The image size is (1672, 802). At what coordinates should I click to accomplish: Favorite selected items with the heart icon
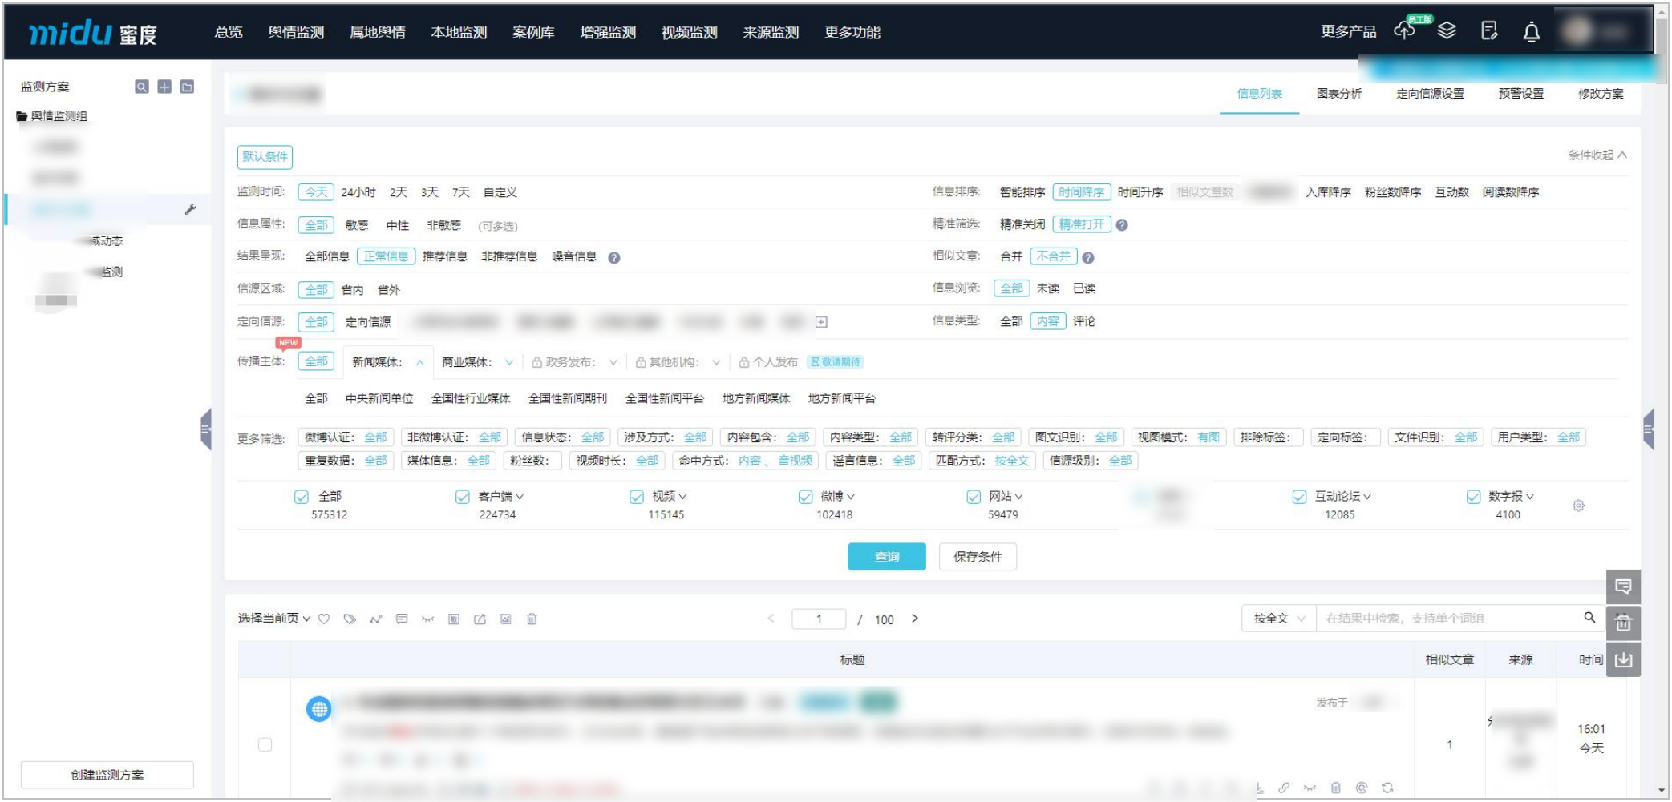click(324, 619)
